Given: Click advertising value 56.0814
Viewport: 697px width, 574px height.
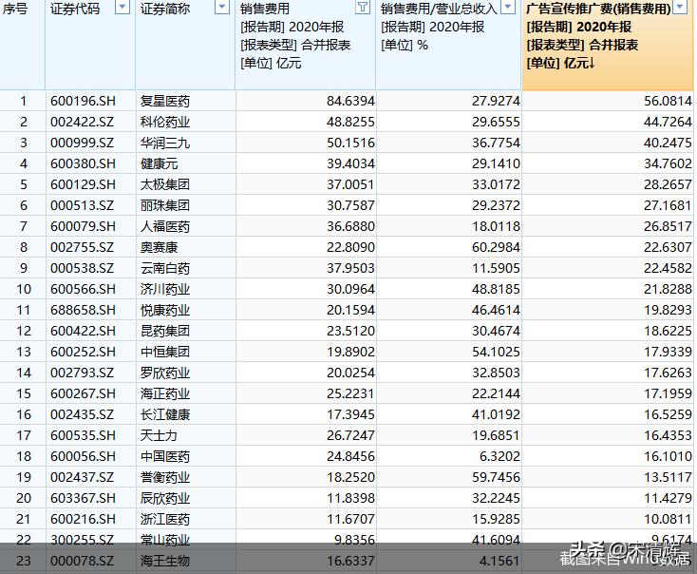Looking at the screenshot, I should point(669,101).
